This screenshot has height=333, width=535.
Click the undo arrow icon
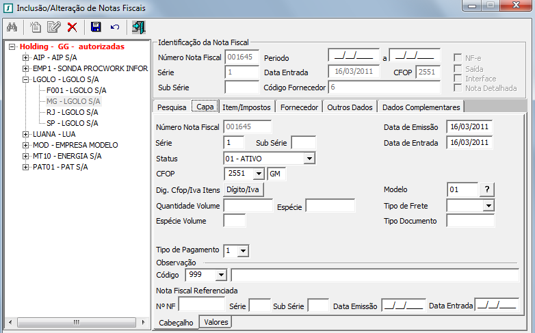point(114,27)
